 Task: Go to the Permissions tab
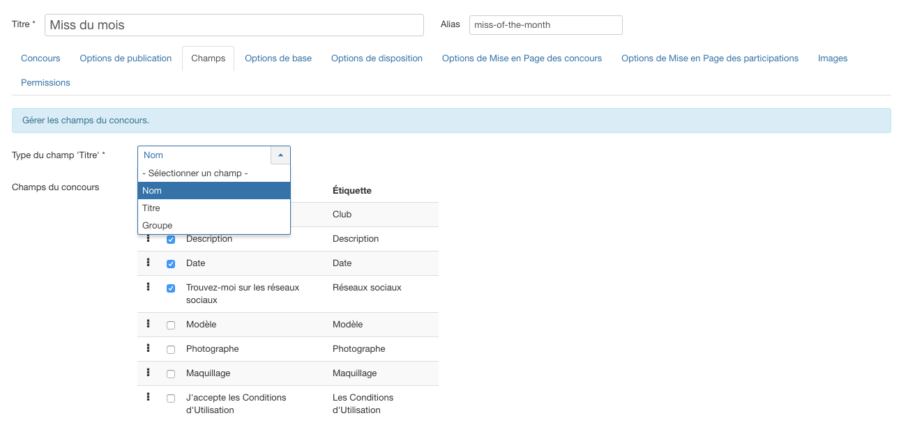(x=45, y=83)
